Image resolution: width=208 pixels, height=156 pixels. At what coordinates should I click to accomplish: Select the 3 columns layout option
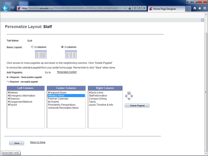tap(62, 47)
